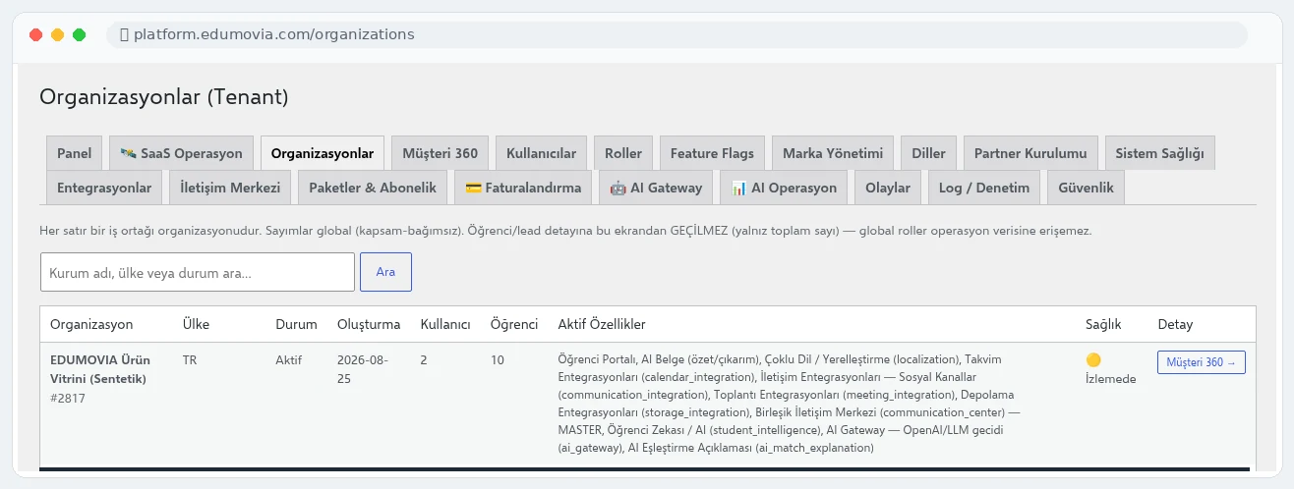
Task: Click the Aktif status cell
Action: 289,360
